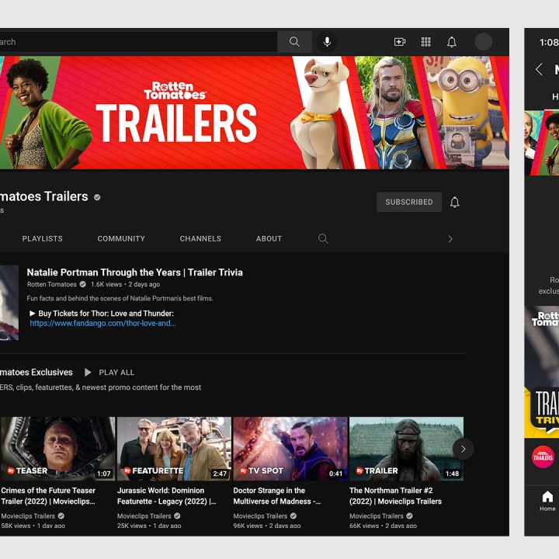The image size is (559, 559).
Task: Advance channel tabs with right chevron
Action: (x=450, y=238)
